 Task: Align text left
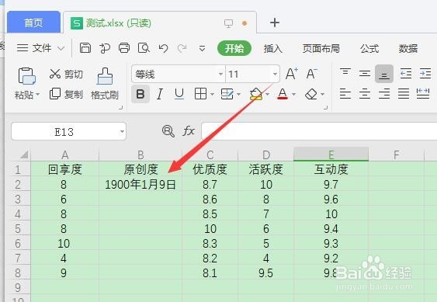click(345, 94)
